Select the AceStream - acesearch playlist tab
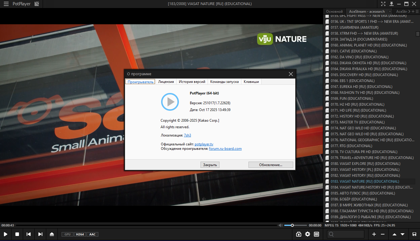 pos(367,12)
